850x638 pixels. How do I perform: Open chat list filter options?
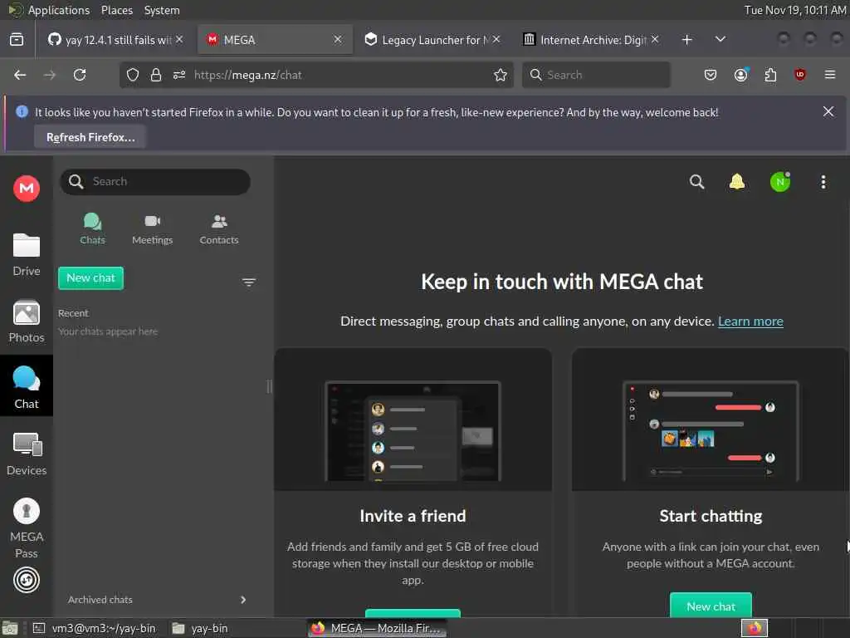[249, 282]
